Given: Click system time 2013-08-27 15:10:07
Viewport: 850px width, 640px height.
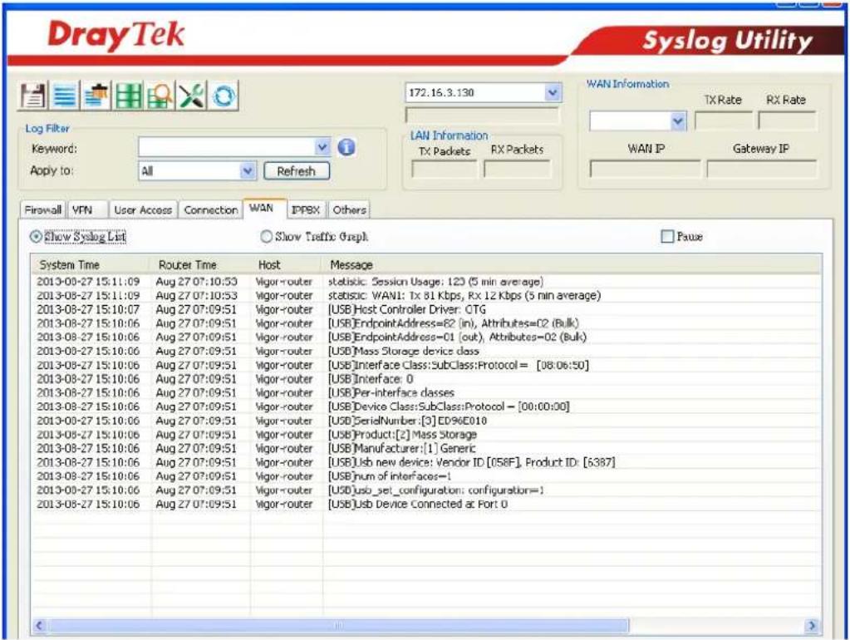Looking at the screenshot, I should point(88,310).
